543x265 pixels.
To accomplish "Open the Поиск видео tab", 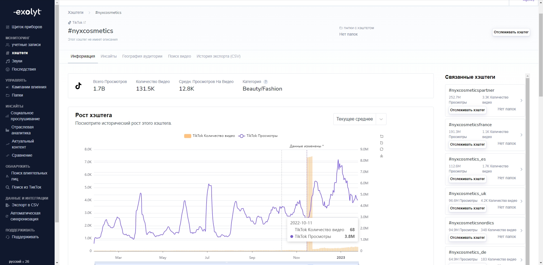I will (179, 56).
